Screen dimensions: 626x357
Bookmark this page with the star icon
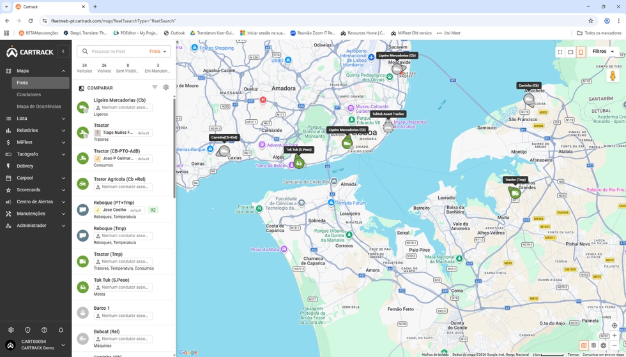(x=590, y=20)
